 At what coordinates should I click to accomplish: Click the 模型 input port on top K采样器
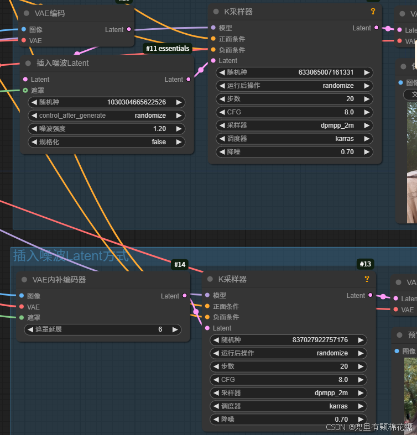click(213, 28)
